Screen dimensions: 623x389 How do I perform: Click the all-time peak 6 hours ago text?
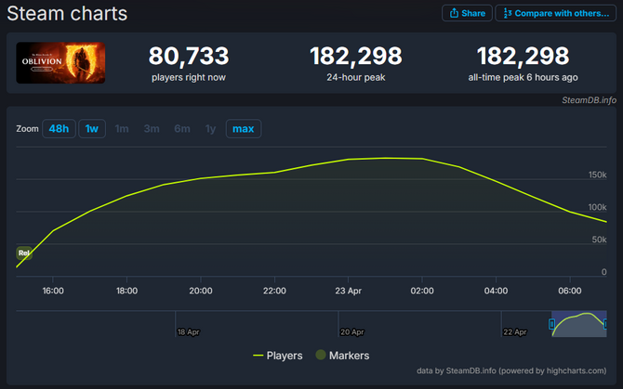(x=523, y=77)
